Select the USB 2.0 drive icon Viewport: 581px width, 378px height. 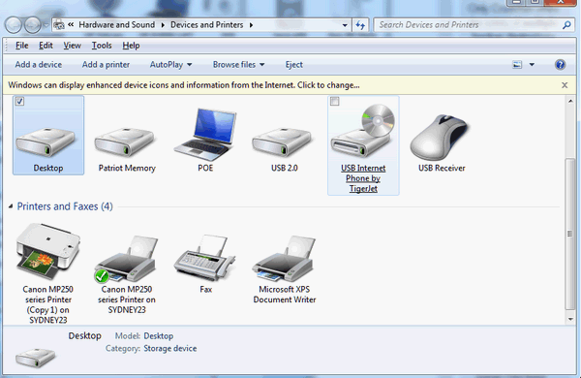(283, 142)
